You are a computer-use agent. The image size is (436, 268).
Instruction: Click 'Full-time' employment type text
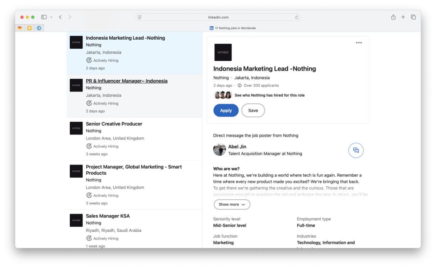306,226
